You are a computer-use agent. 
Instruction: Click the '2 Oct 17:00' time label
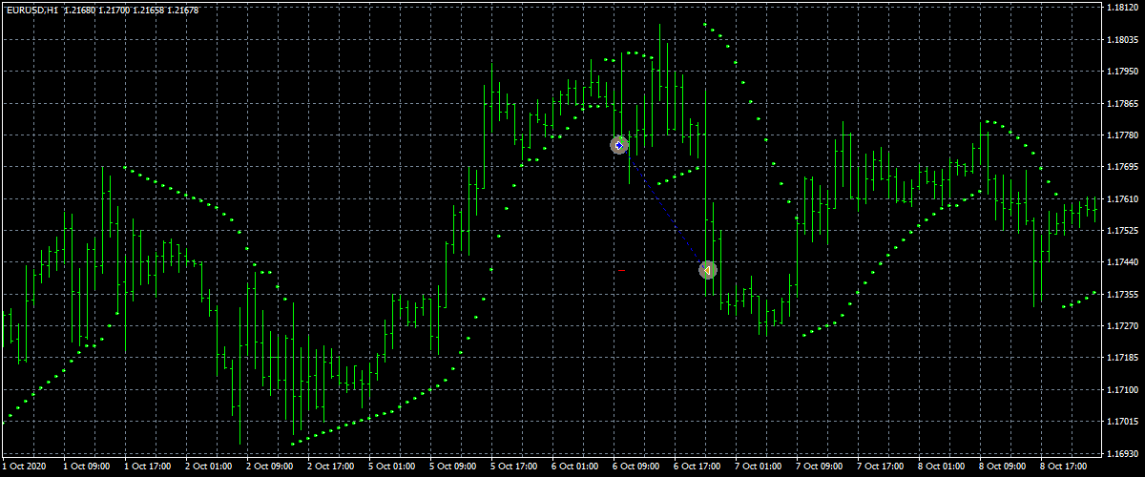pyautogui.click(x=330, y=467)
